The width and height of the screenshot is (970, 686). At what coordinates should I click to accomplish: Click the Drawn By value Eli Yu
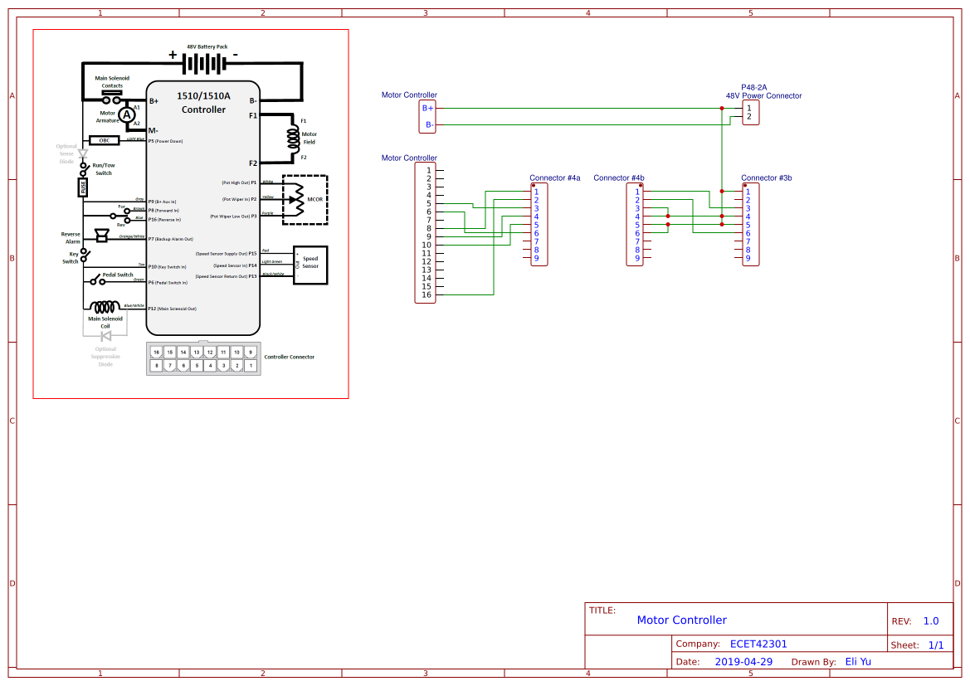(858, 662)
